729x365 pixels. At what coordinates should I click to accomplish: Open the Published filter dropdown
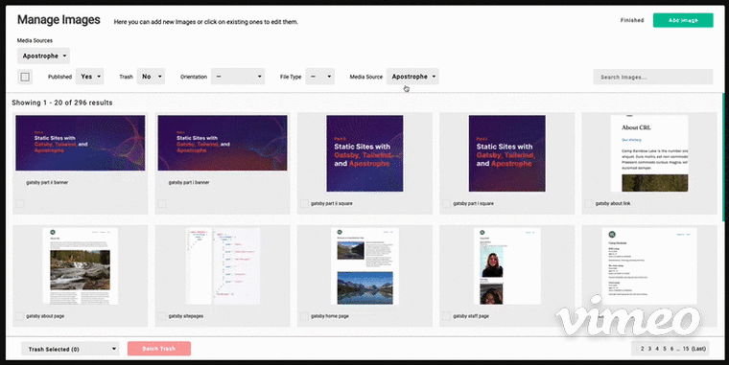[x=90, y=77]
